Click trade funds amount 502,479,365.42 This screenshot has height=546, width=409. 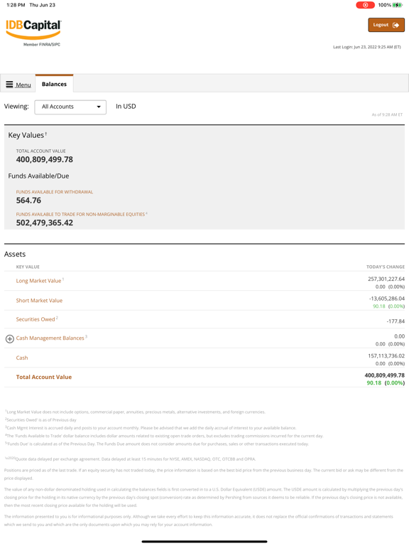(x=45, y=223)
